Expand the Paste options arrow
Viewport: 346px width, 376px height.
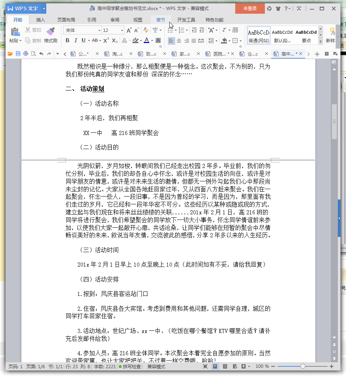[21, 40]
